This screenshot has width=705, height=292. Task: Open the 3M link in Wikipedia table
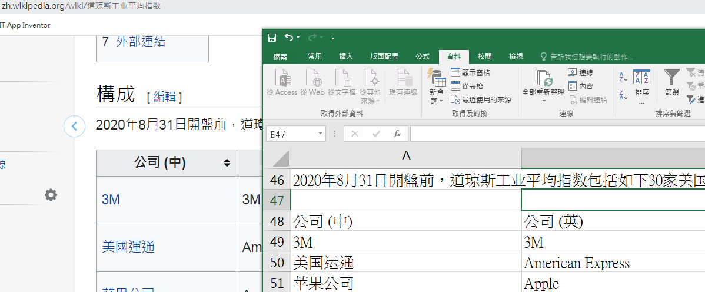point(111,200)
